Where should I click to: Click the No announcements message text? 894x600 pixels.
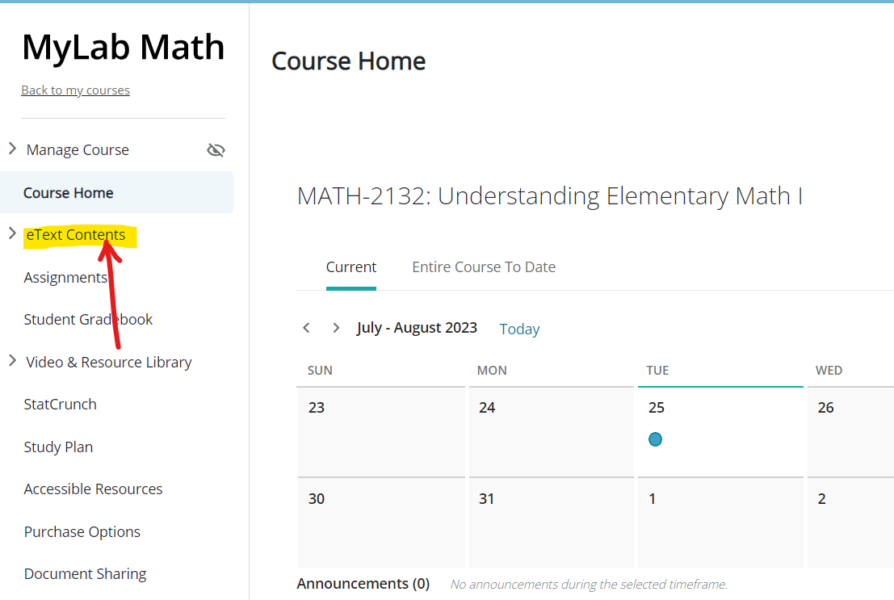[589, 585]
